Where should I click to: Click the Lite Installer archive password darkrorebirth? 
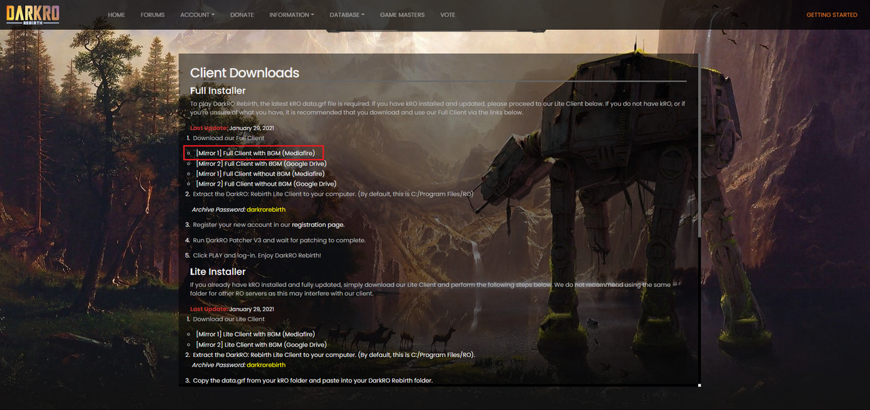266,365
